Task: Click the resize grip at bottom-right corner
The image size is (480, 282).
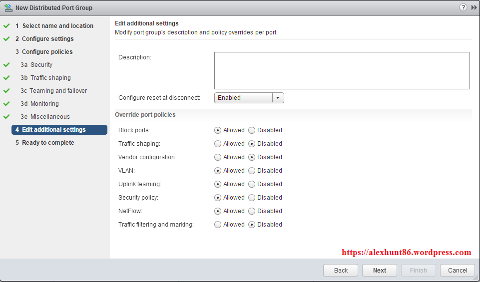Action: [476, 278]
